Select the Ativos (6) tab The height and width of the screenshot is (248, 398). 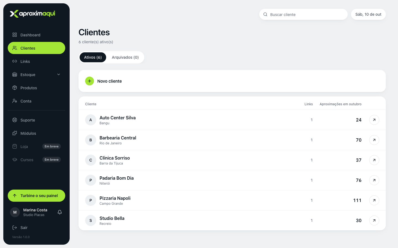tap(93, 57)
